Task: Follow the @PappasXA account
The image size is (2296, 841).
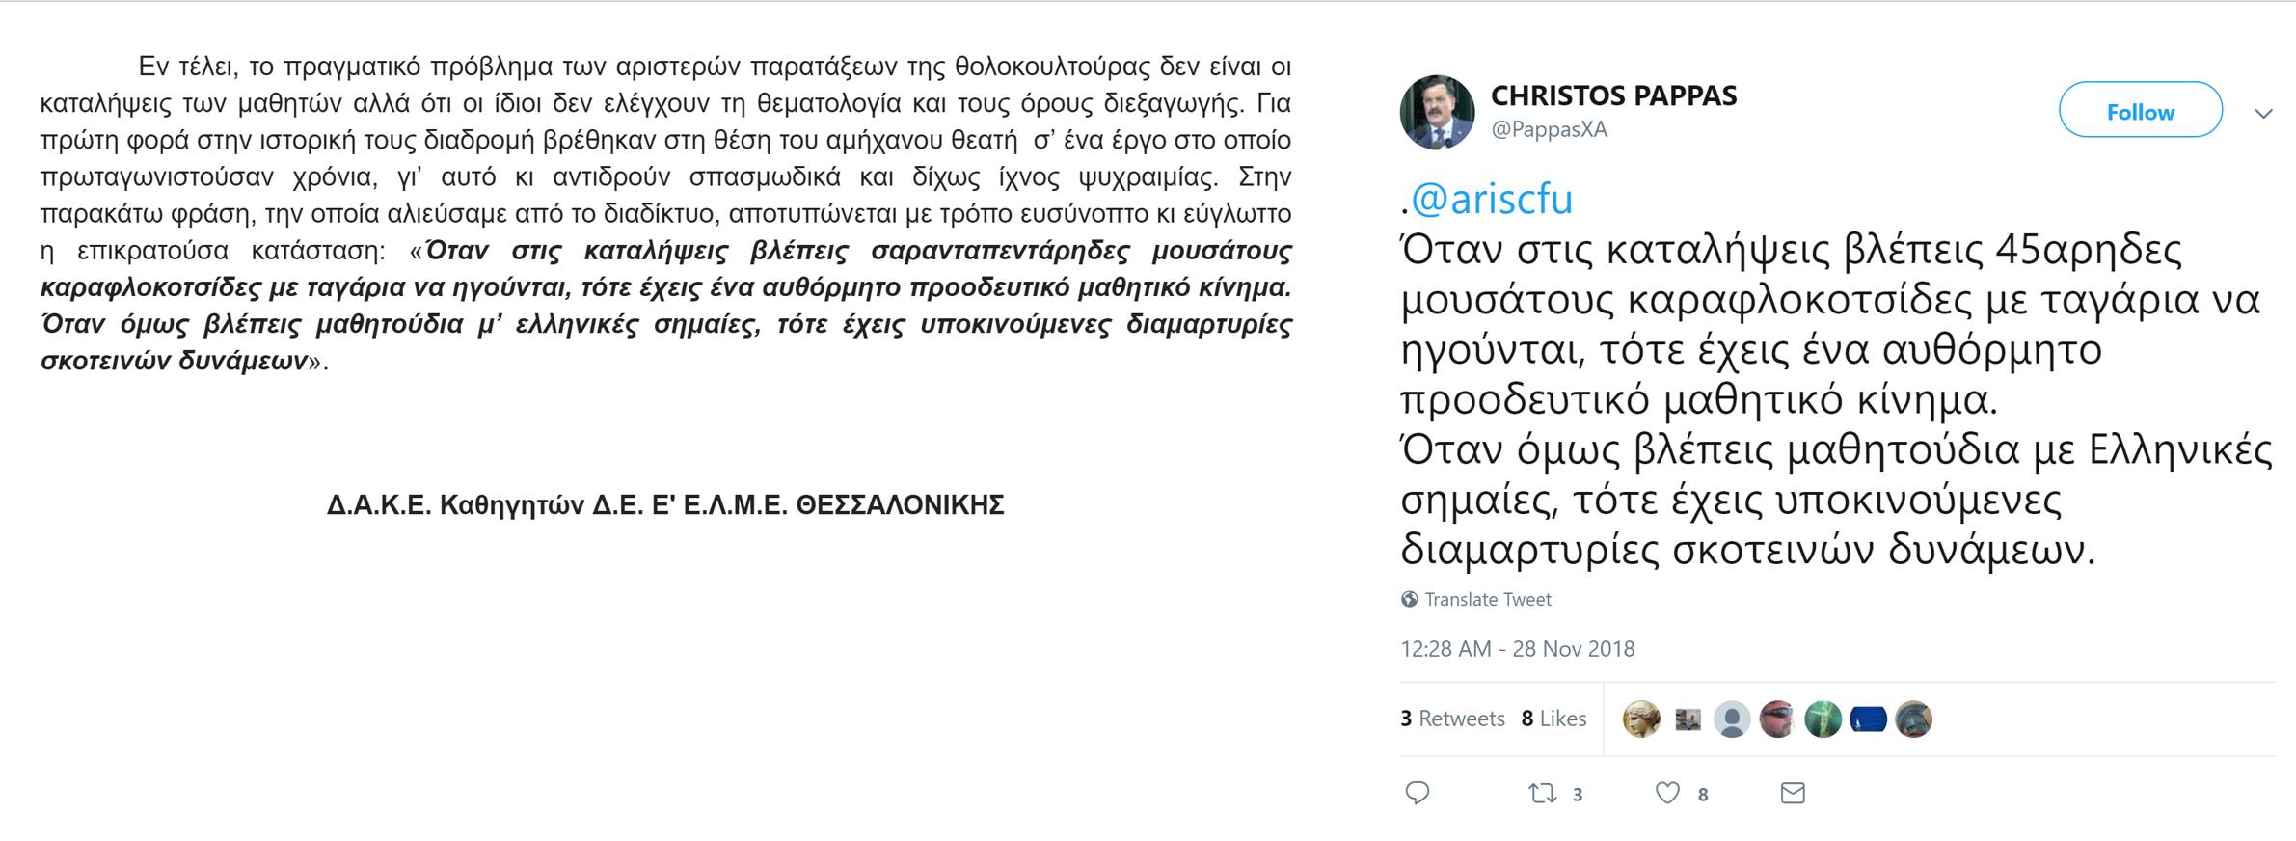Action: (2140, 110)
